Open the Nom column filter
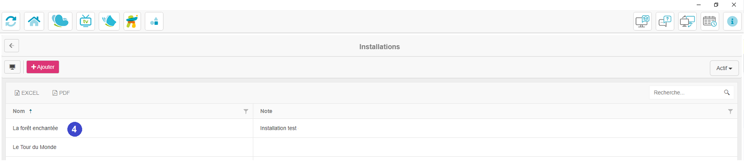Viewport: 744px width, 166px height. pos(246,111)
